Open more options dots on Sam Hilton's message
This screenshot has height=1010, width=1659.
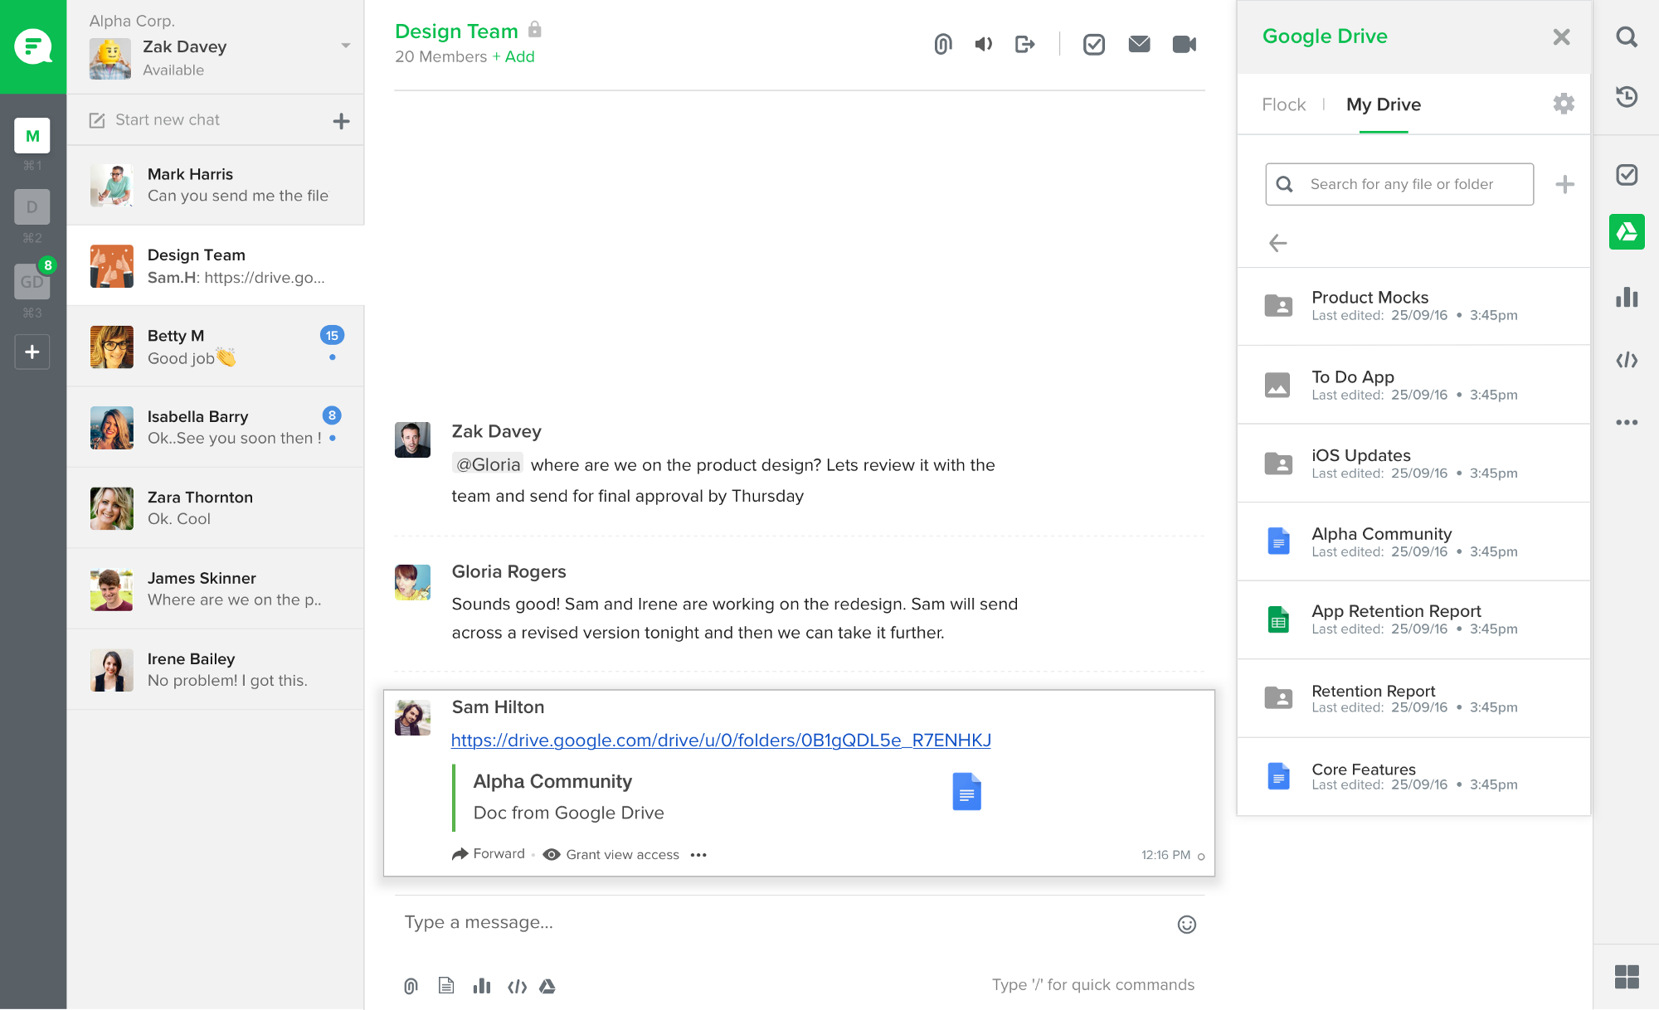pos(698,855)
